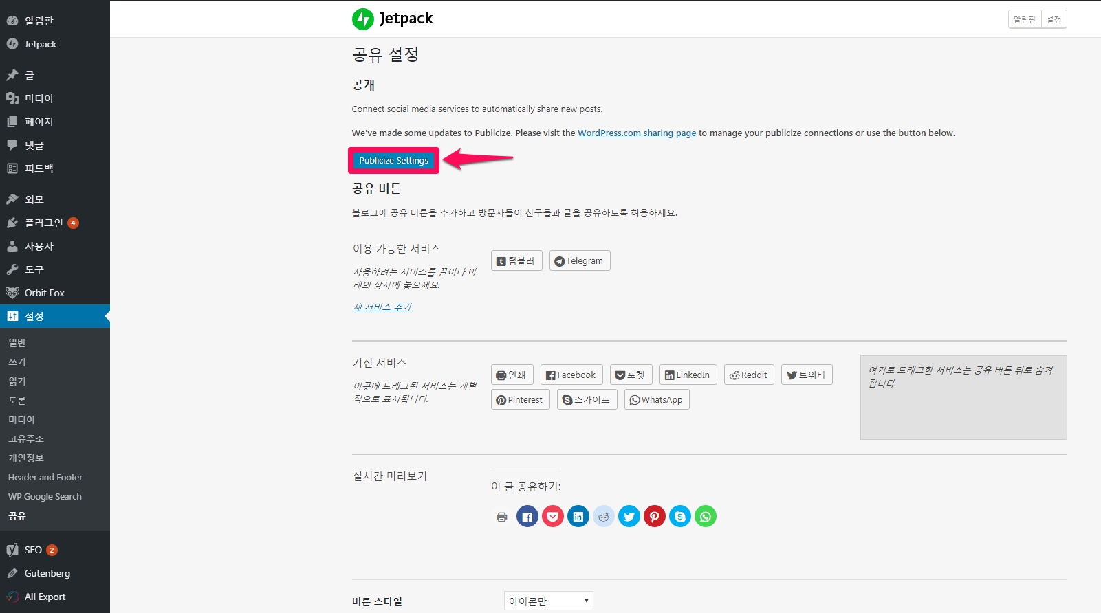
Task: Click the WhatsApp round icon in preview
Action: [706, 517]
